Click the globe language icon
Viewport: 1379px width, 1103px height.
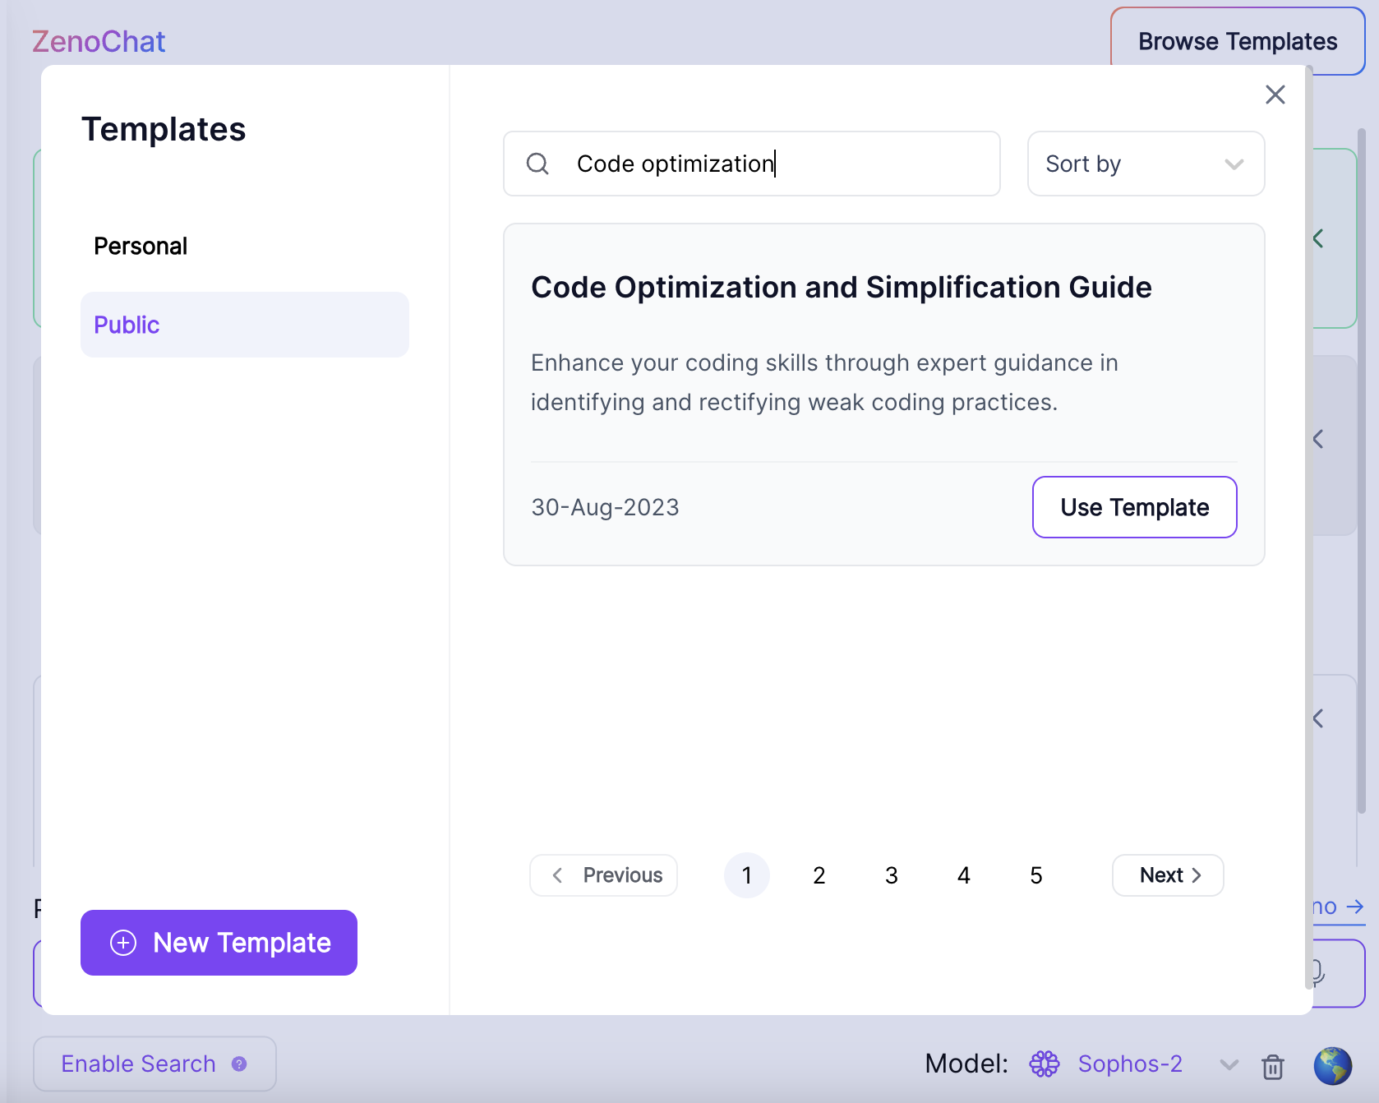tap(1332, 1065)
